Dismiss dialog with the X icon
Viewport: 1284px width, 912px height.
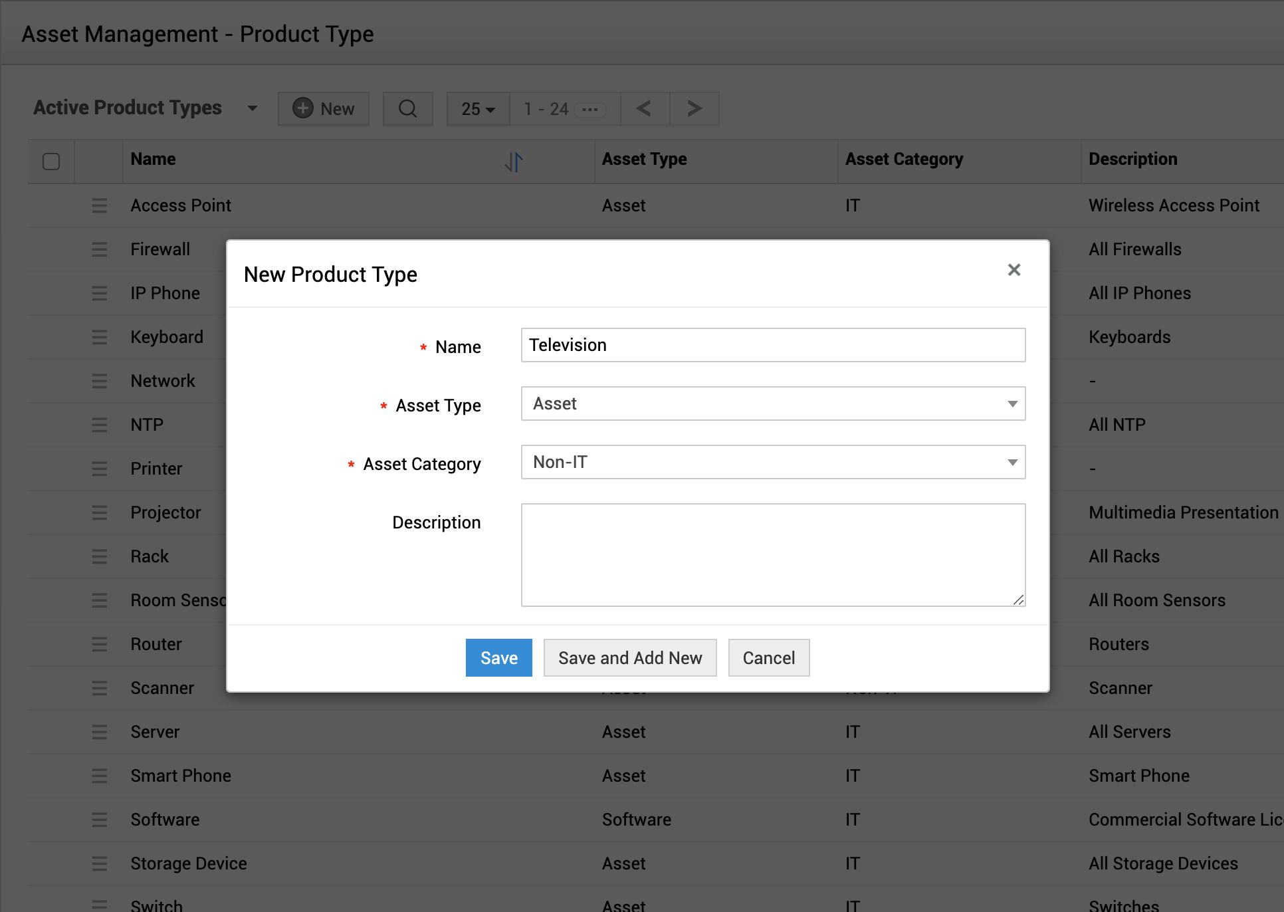click(1014, 270)
